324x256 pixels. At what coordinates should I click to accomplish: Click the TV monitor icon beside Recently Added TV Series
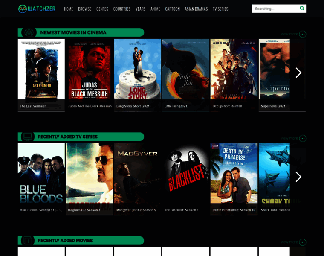pyautogui.click(x=28, y=137)
